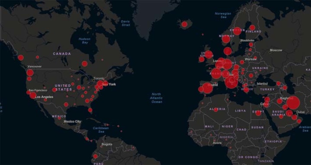Select the CANADA country label

pos(62,54)
